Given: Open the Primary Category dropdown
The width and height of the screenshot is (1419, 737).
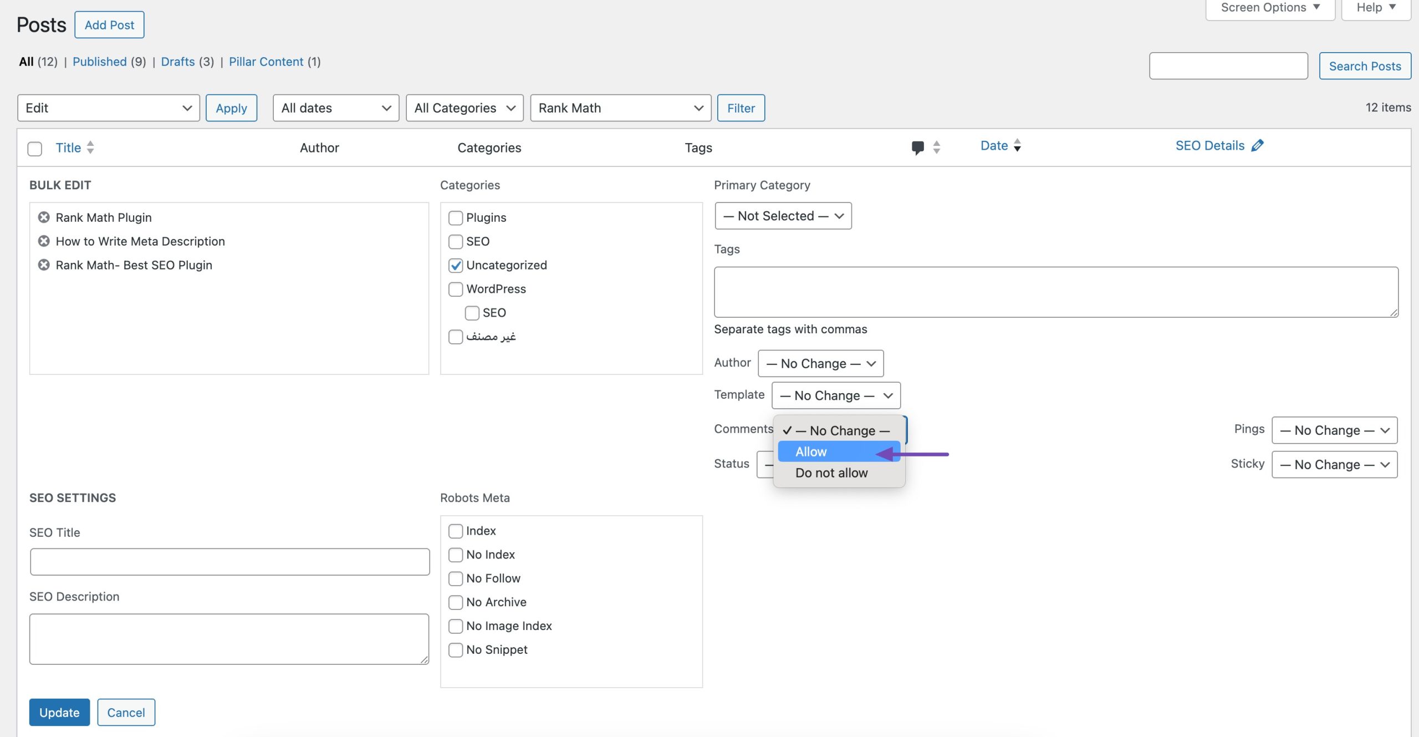Looking at the screenshot, I should tap(783, 216).
